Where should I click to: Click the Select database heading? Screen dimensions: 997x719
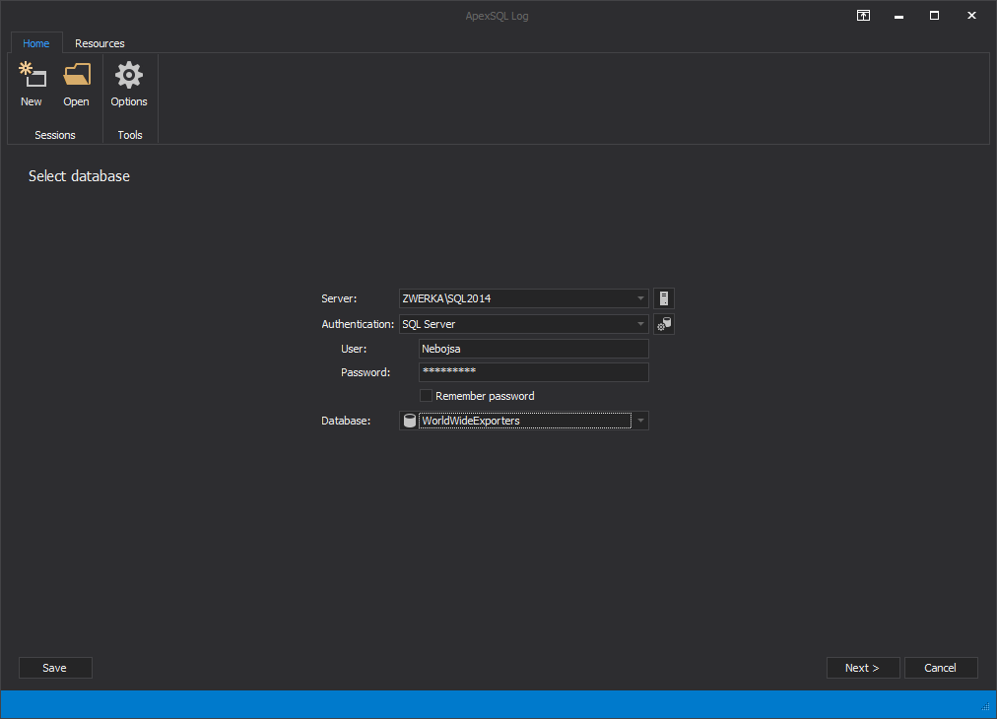[79, 176]
